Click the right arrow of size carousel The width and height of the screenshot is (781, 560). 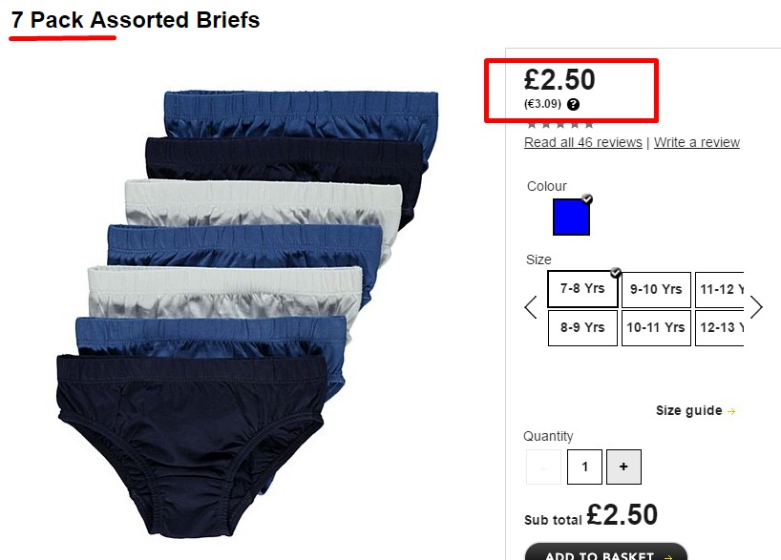[x=756, y=307]
